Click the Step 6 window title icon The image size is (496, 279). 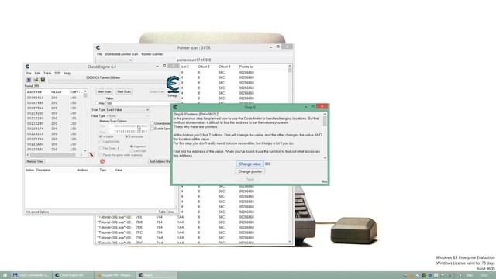175,107
